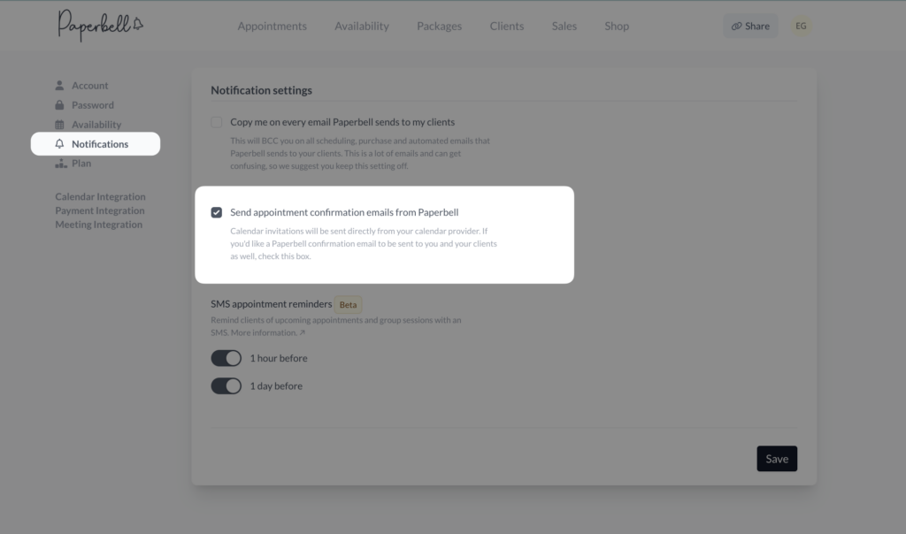The height and width of the screenshot is (534, 906).
Task: Click the Availability calendar icon in sidebar
Action: pyautogui.click(x=60, y=125)
